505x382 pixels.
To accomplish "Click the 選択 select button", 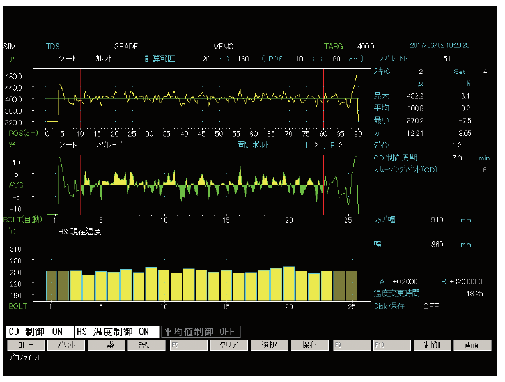I will point(269,345).
